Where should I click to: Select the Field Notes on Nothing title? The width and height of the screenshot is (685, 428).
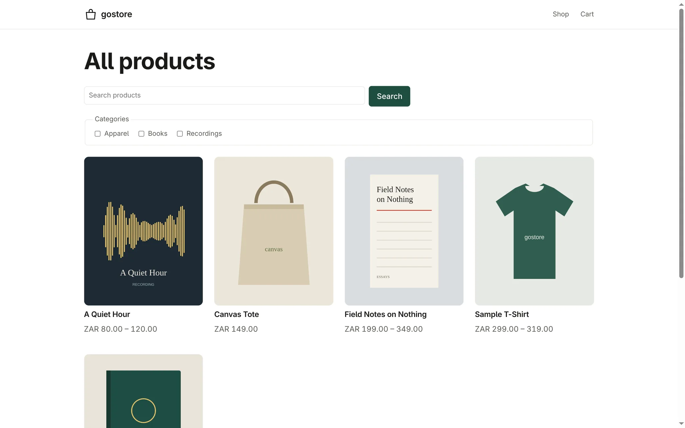(386, 314)
